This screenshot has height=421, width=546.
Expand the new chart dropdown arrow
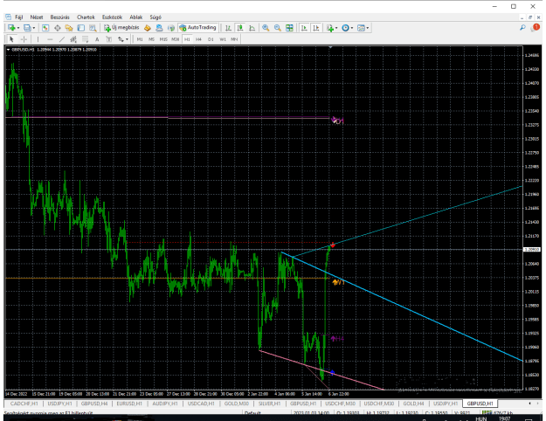click(18, 28)
